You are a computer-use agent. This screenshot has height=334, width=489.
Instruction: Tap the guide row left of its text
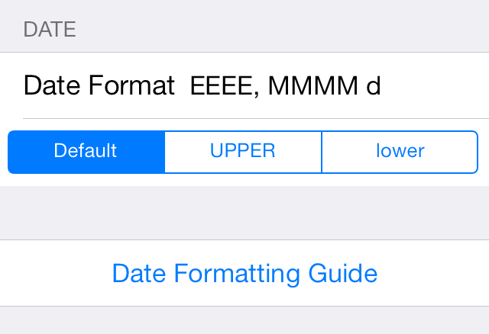pos(56,273)
